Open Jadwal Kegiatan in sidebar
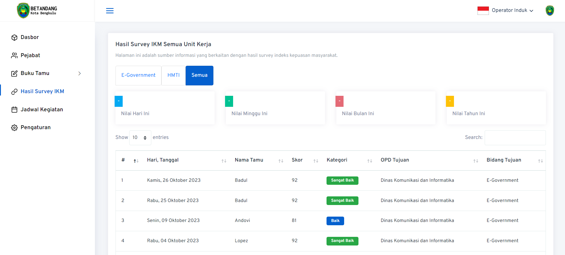The image size is (565, 255). click(x=42, y=110)
